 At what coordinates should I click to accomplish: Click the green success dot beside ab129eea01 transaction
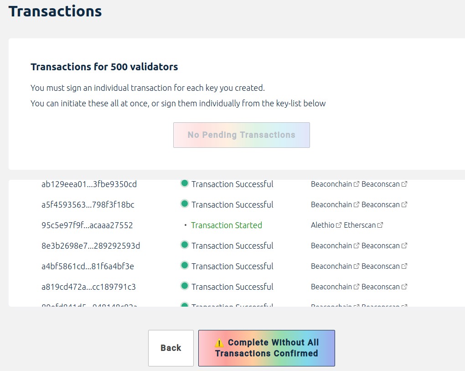point(185,183)
